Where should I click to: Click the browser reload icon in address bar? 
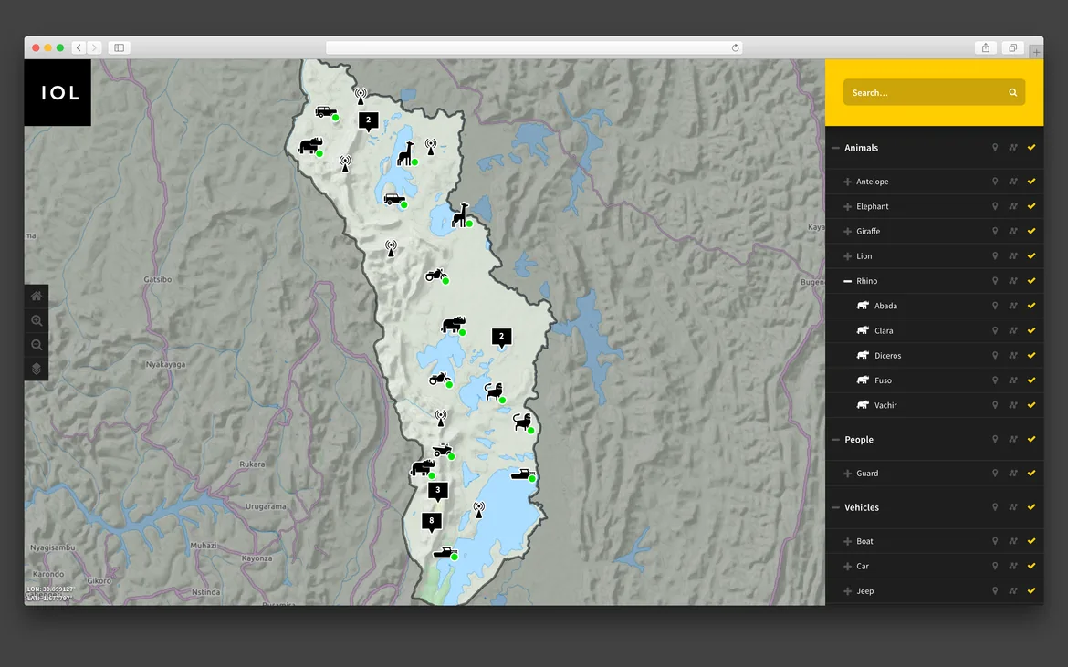pyautogui.click(x=735, y=47)
